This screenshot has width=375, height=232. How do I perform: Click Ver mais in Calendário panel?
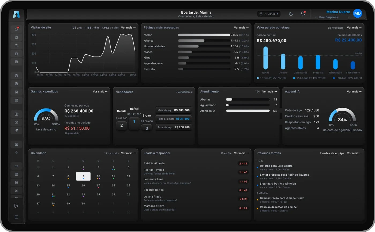coord(128,153)
